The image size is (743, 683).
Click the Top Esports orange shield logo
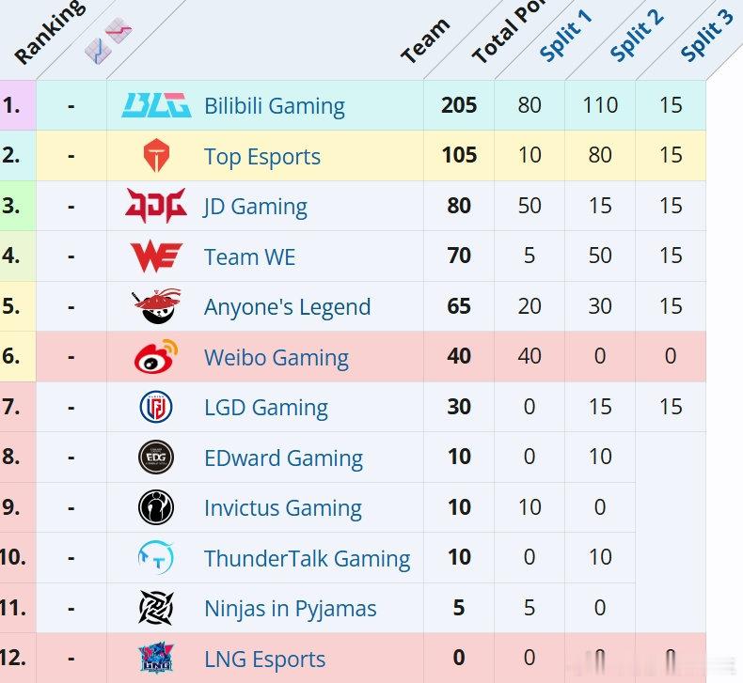[x=156, y=155]
